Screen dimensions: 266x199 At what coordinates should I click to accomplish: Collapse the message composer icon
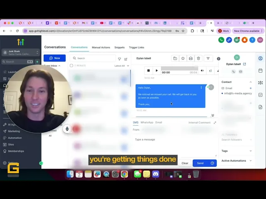point(215,123)
